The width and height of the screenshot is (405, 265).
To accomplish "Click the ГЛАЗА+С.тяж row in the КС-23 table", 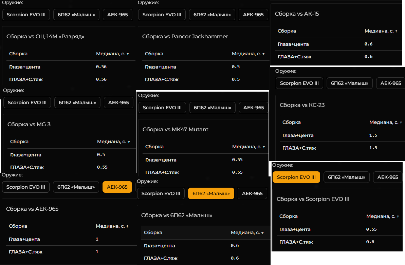I will 342,148.
